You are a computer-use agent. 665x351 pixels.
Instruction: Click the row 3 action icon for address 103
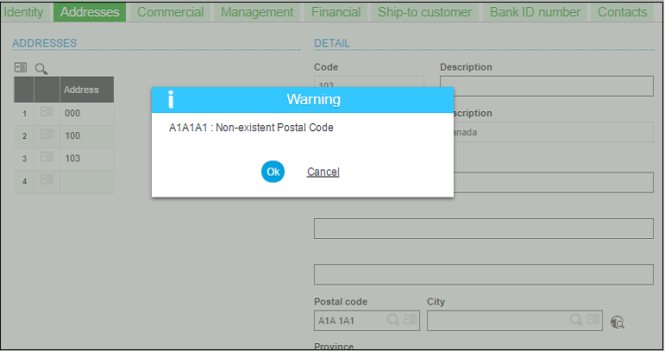coord(47,158)
